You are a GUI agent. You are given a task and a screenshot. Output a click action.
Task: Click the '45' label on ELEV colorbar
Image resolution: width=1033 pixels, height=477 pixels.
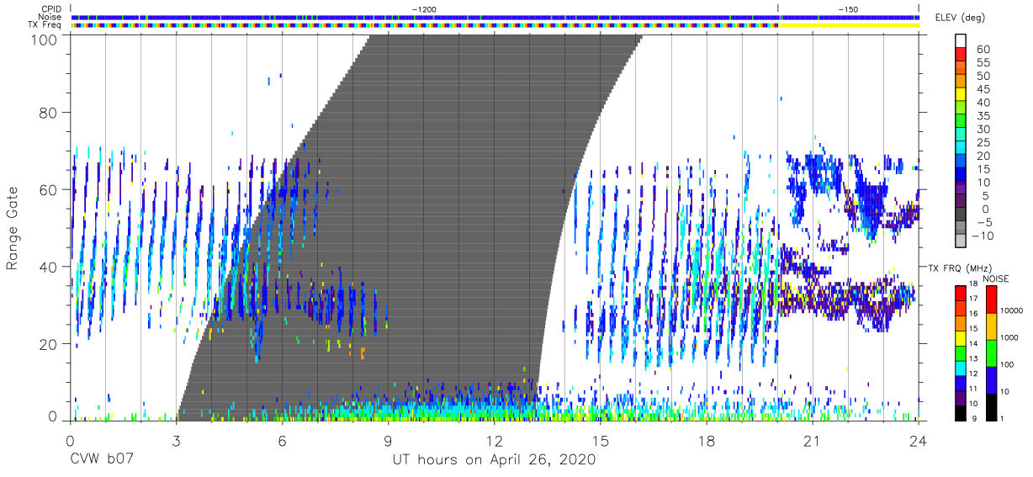(x=983, y=89)
